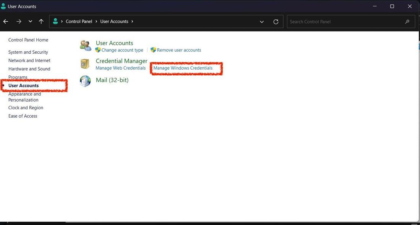Screen dimensions: 420x225
Task: Select User Accounts in the sidebar
Action: coord(23,85)
